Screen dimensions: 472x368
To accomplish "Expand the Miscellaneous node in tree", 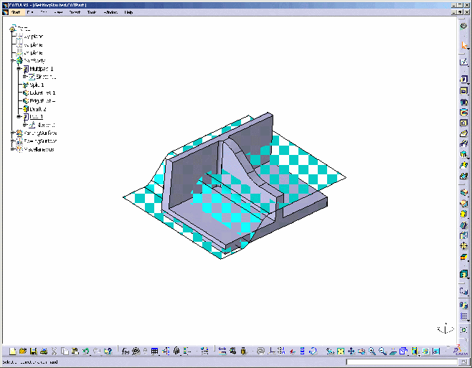I will 13,149.
